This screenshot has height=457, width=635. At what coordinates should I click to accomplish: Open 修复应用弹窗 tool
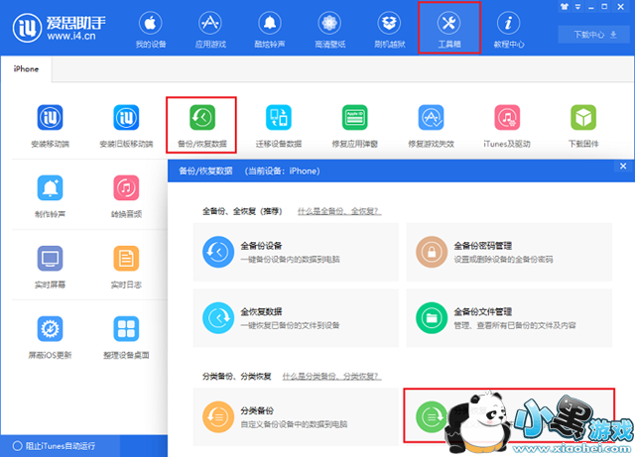tap(355, 126)
